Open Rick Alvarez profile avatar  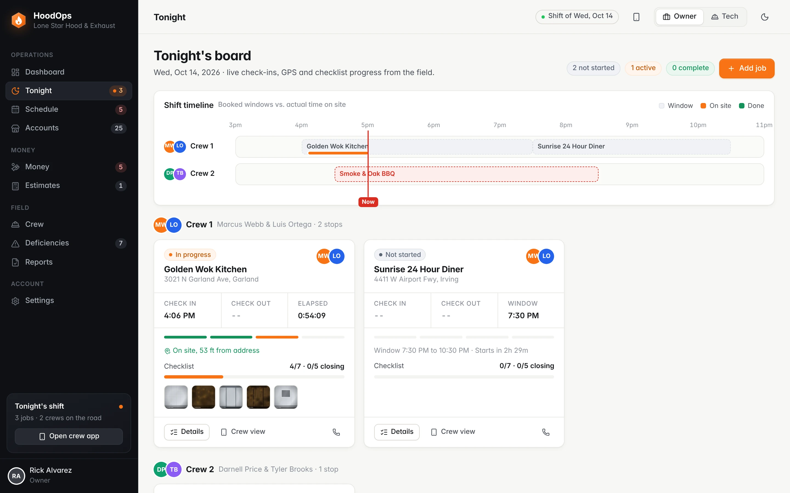[16, 476]
